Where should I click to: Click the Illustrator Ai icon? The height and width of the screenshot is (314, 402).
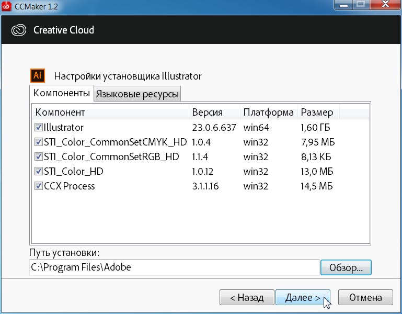pos(38,75)
